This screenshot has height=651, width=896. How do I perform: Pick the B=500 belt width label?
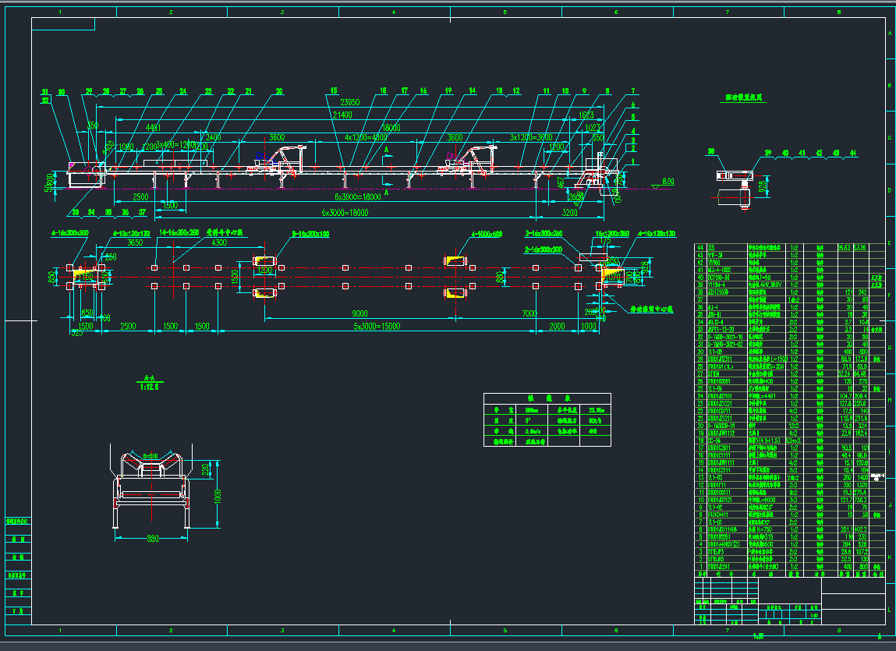[151, 457]
